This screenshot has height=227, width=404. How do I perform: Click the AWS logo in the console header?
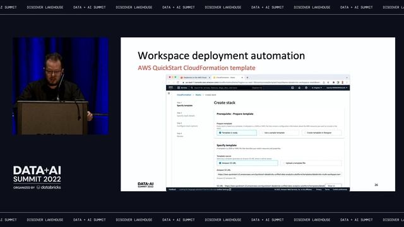170,88
